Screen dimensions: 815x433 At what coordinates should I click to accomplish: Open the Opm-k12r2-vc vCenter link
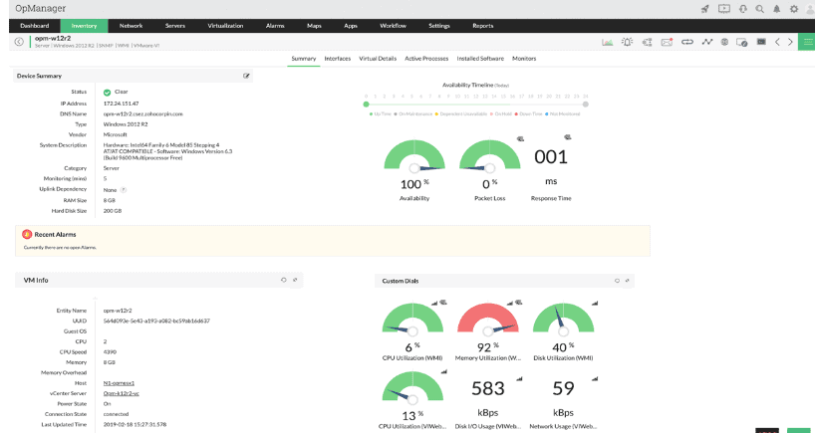click(122, 393)
